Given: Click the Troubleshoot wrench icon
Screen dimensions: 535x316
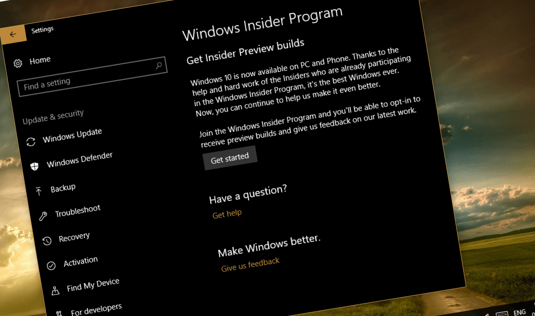Looking at the screenshot, I should point(43,216).
